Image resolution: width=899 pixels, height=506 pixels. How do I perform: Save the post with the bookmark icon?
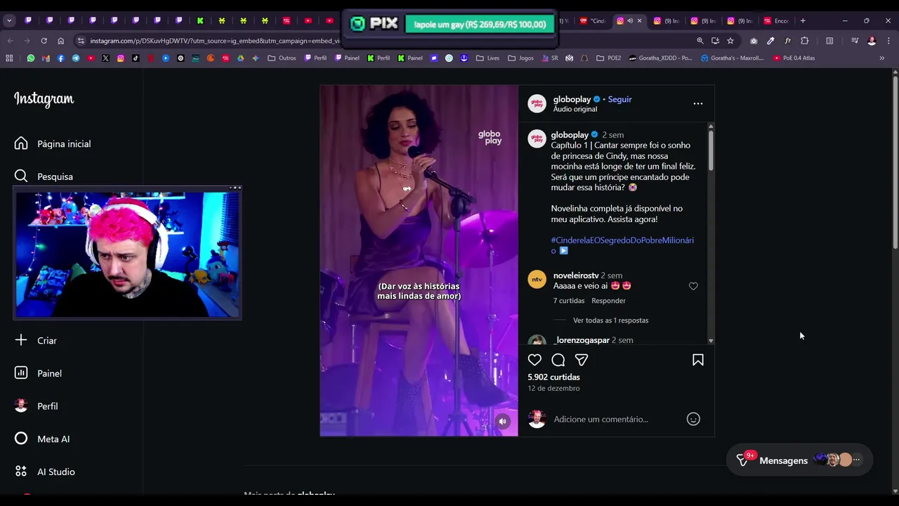click(698, 360)
